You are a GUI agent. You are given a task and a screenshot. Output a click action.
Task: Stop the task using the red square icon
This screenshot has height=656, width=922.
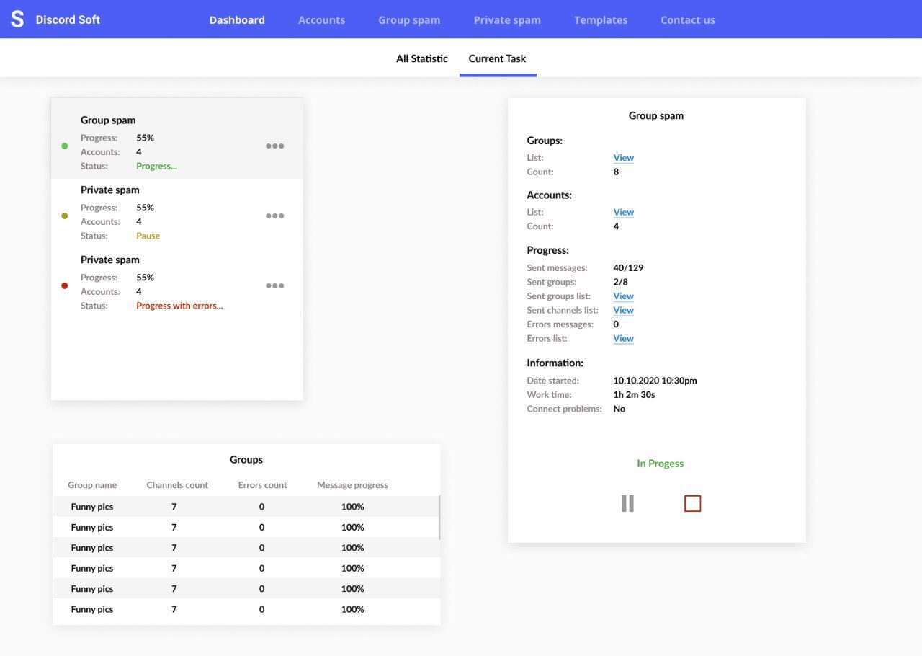click(x=692, y=503)
